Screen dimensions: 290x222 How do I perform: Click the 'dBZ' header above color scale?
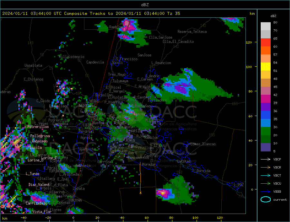273,16
